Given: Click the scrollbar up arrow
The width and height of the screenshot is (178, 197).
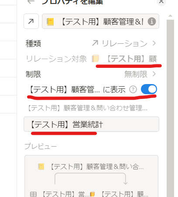Looking at the screenshot, I should point(170,16).
